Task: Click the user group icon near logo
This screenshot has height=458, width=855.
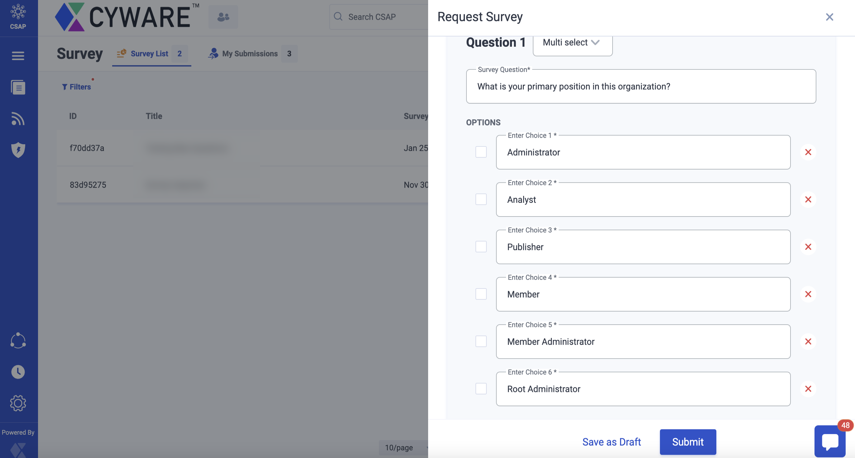Action: (223, 17)
